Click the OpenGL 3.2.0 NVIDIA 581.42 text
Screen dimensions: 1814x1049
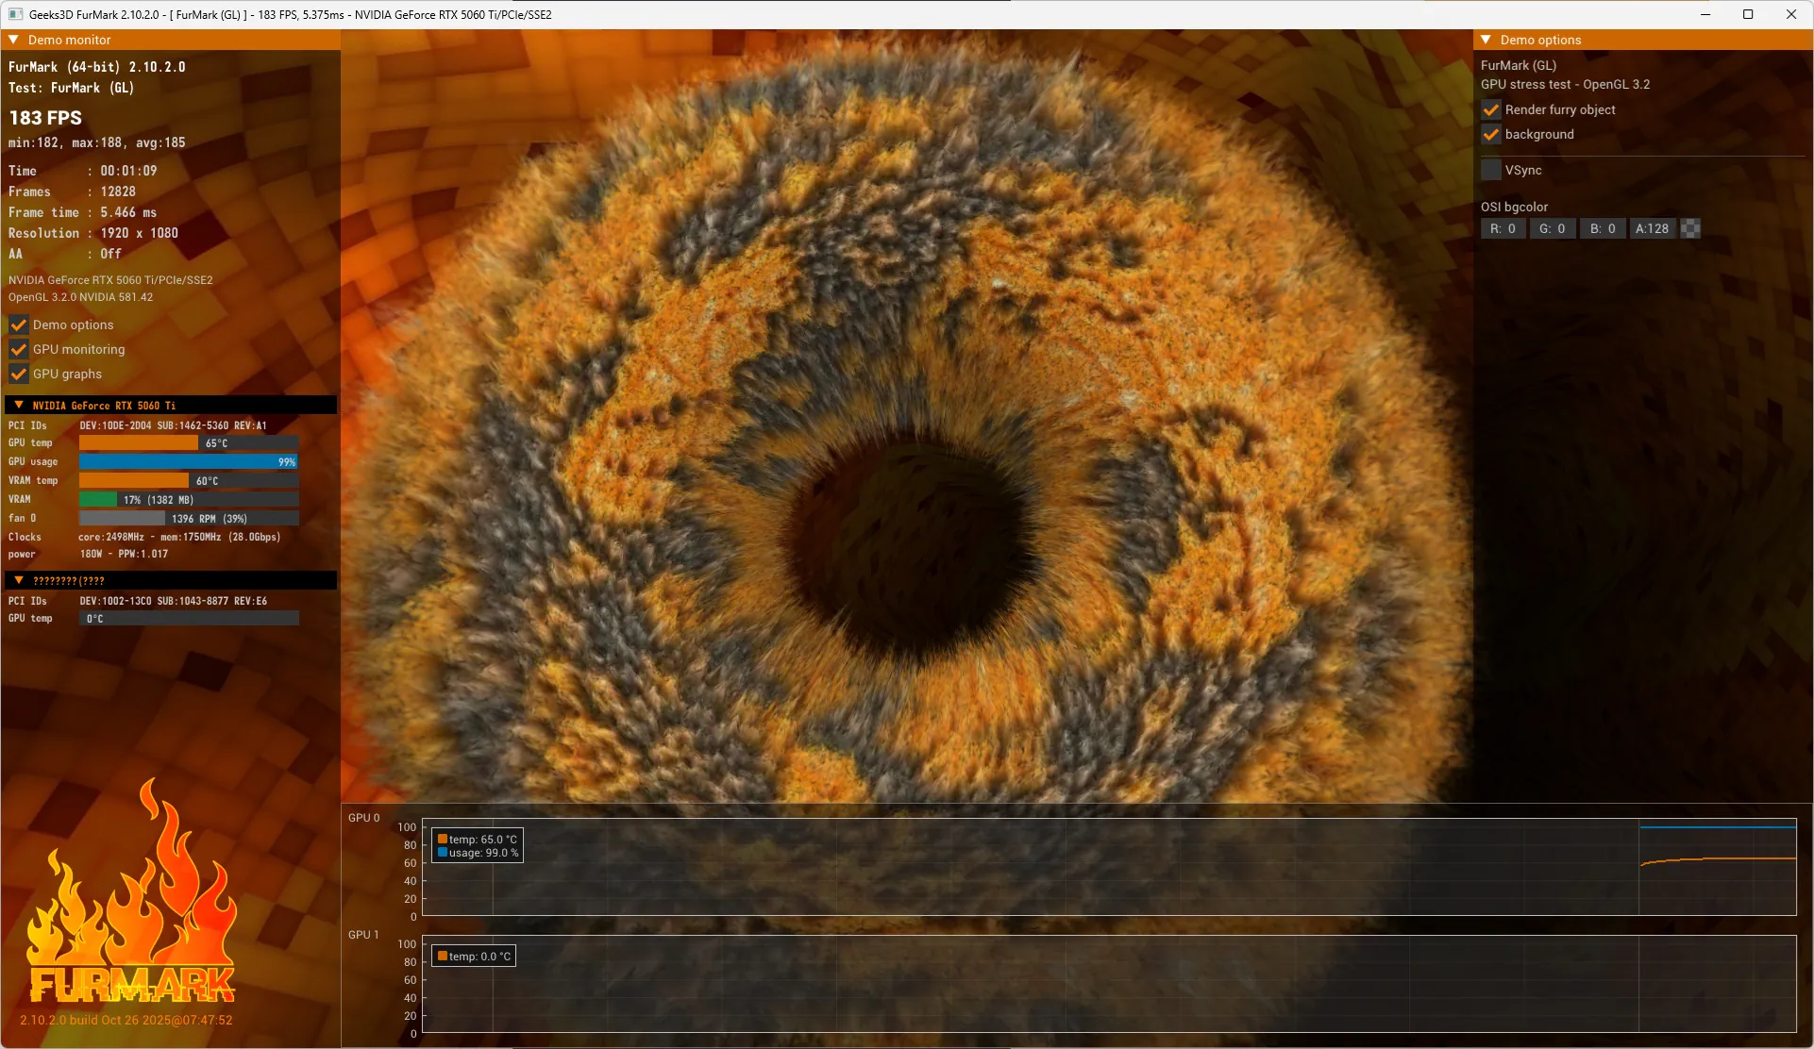tap(80, 297)
